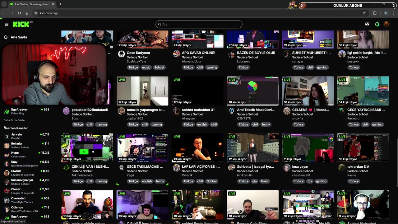The width and height of the screenshot is (398, 224).
Task: Open Jahrein channel in sidebar
Action: pos(26,136)
